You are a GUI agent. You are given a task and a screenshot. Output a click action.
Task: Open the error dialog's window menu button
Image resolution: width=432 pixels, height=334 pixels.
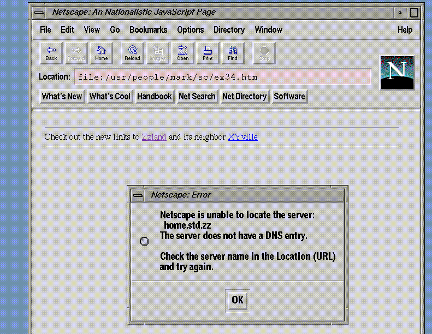[138, 195]
